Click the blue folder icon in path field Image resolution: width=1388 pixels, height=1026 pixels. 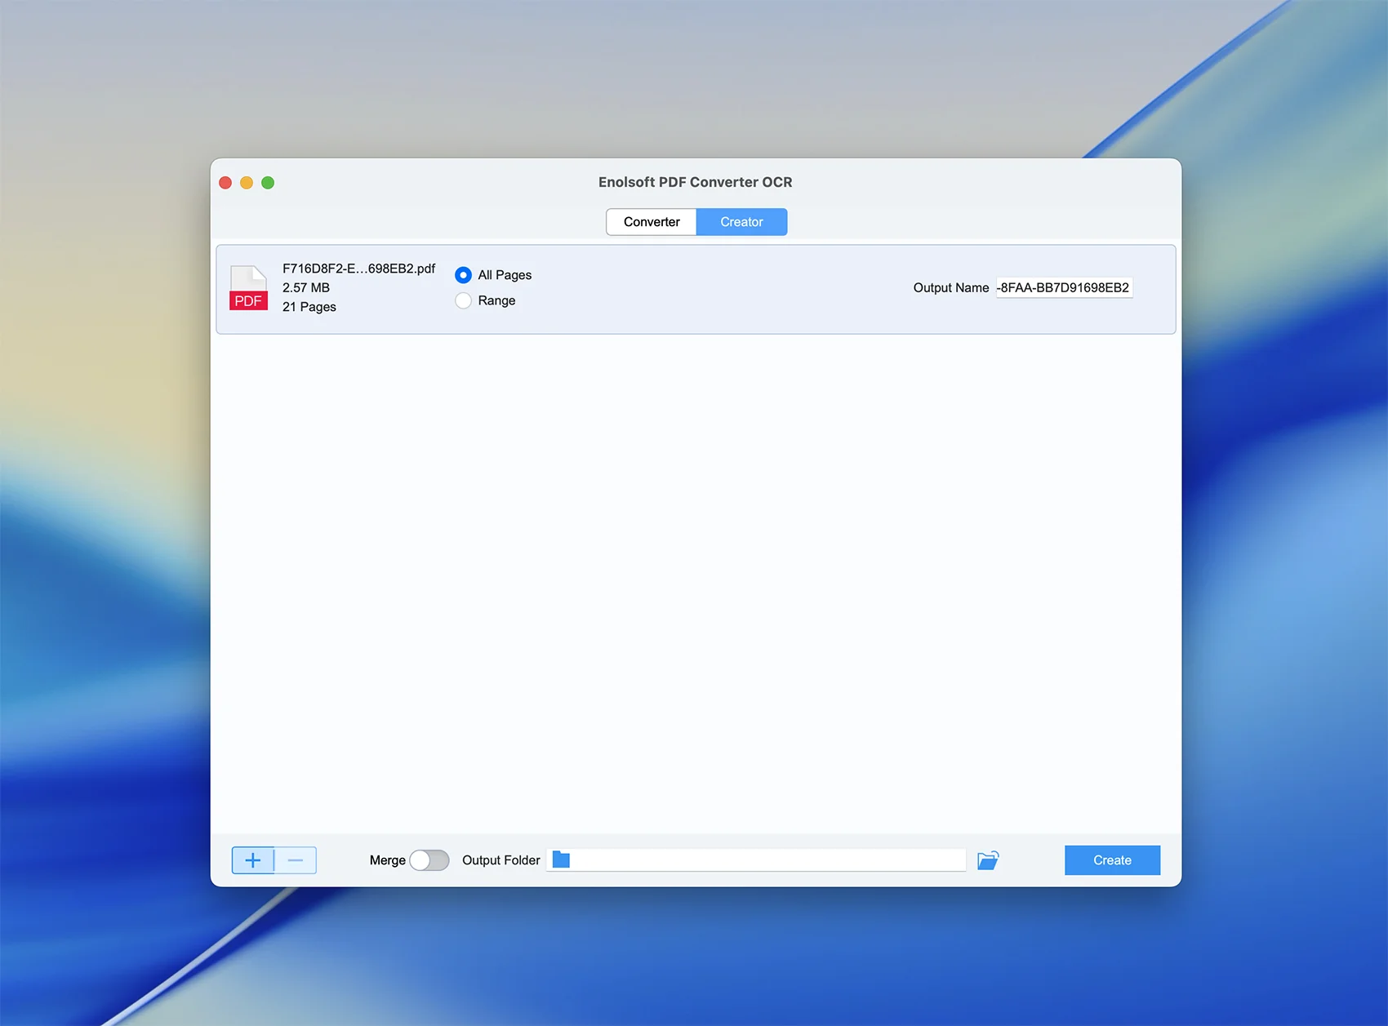pos(561,859)
